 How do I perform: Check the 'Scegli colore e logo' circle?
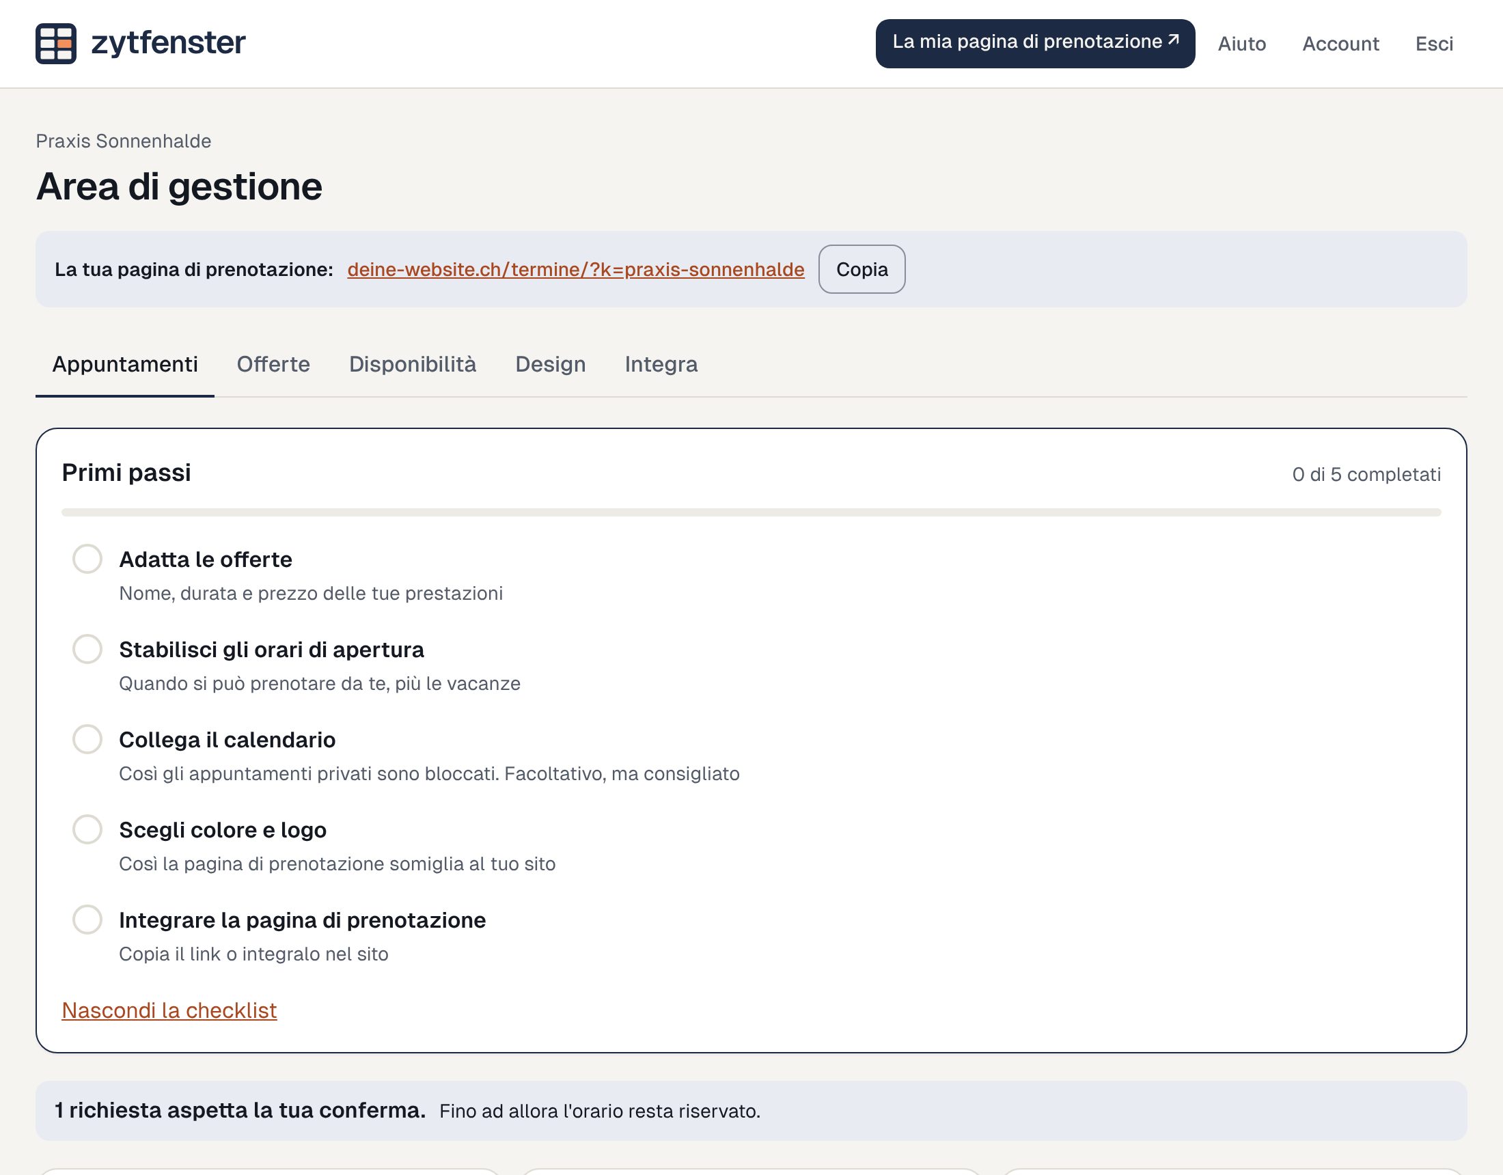point(87,829)
